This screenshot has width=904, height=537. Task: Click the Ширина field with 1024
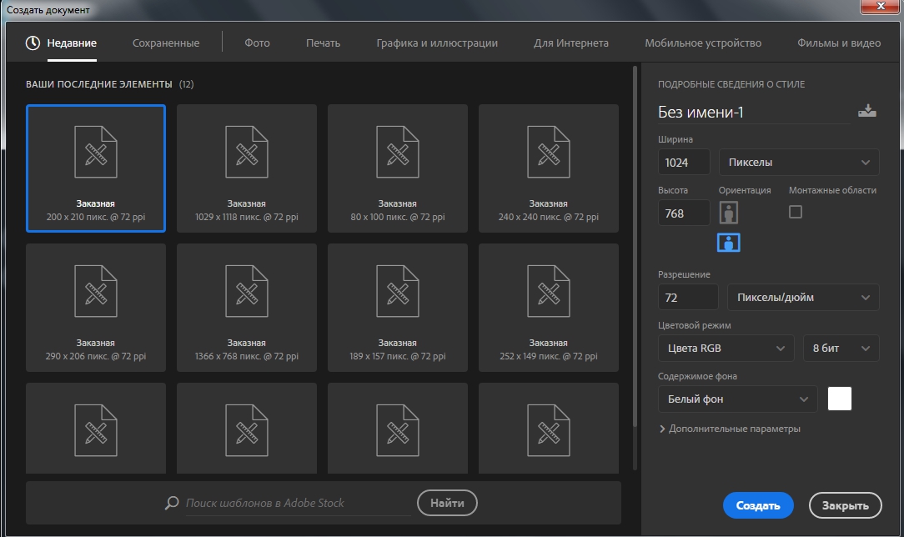pos(685,163)
